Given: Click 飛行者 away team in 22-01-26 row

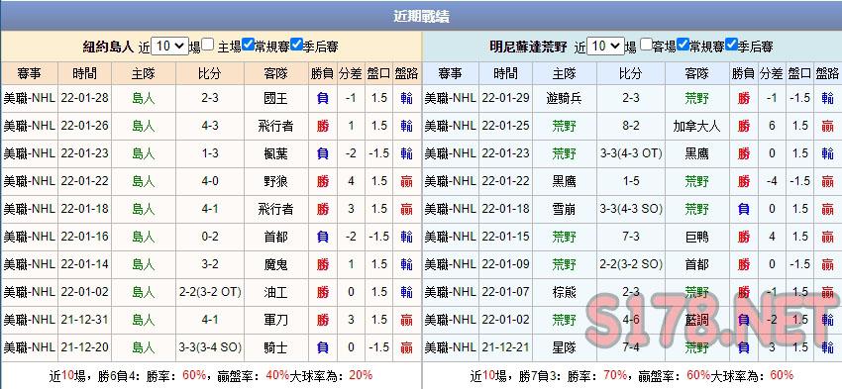Looking at the screenshot, I should click(276, 126).
